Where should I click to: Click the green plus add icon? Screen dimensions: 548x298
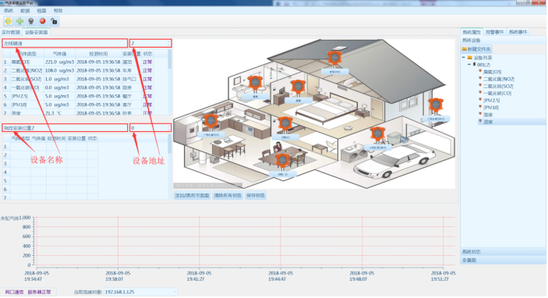[20, 21]
